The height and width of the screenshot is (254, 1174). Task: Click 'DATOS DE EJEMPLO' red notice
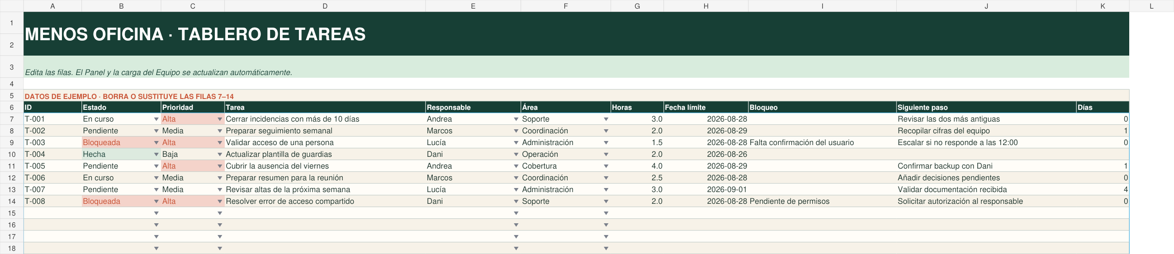[x=129, y=97]
